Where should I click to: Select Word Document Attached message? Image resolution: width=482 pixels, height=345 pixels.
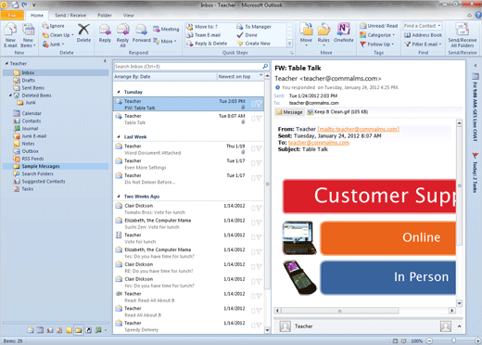coord(188,149)
